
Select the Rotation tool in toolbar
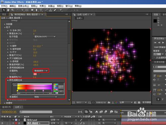point(18,10)
